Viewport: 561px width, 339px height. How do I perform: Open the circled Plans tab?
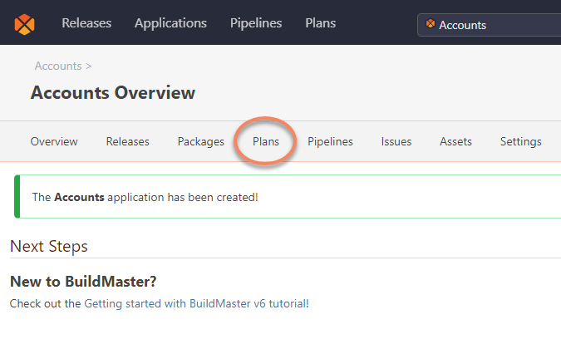(x=266, y=142)
